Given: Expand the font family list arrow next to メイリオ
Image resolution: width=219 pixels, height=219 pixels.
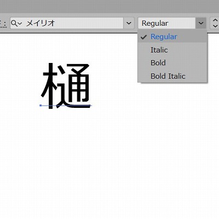Looking at the screenshot, I should point(129,23).
